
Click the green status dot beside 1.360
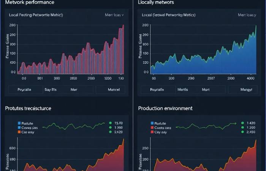(111, 127)
